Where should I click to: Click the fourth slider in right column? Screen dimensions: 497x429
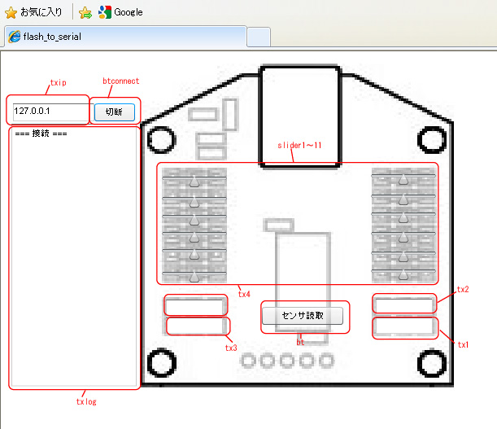(x=403, y=237)
